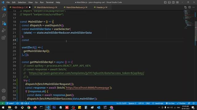Open the Run menu
The height and width of the screenshot is (110, 197).
click(42, 2)
